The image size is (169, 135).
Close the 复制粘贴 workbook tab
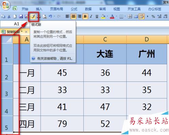(x=26, y=32)
